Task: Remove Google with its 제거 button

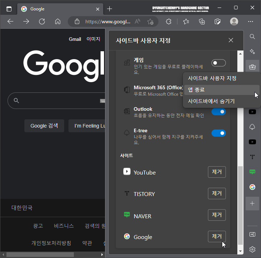Action: point(217,236)
